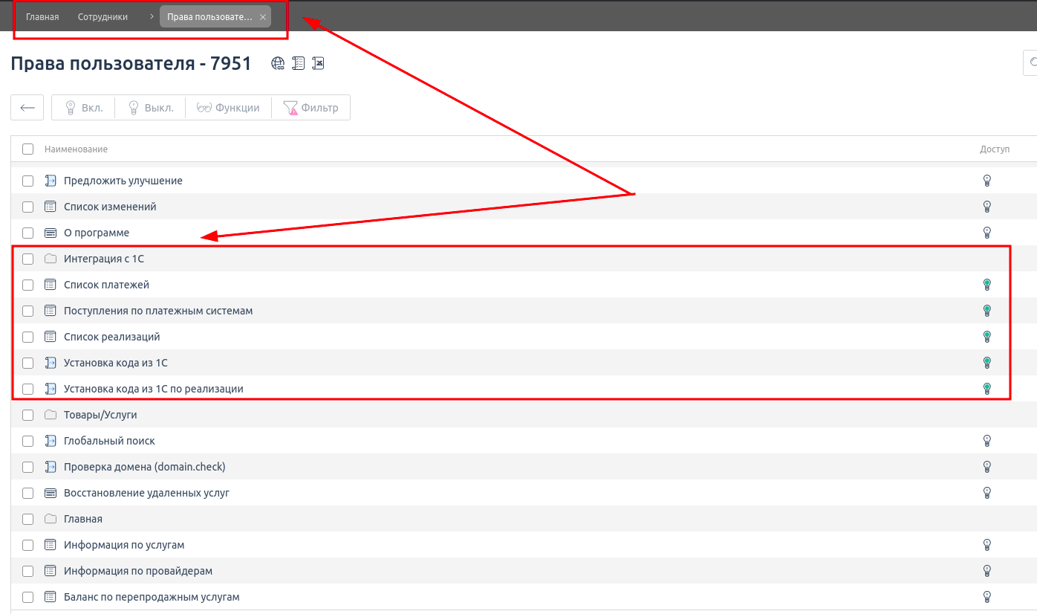Click the scroll list icon beside the title
The width and height of the screenshot is (1037, 614).
pyautogui.click(x=298, y=64)
